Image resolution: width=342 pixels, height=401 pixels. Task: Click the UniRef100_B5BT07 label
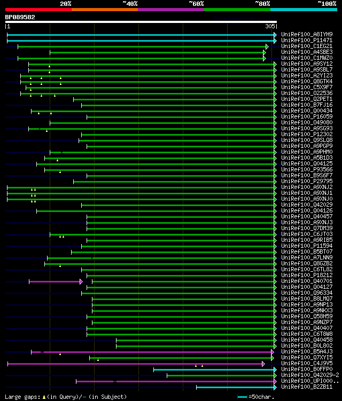[x=307, y=252]
